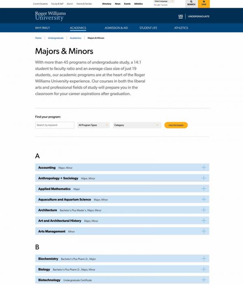Go to Home breadcrumb
Viewport: 243px width, 285px height.
[x=38, y=38]
